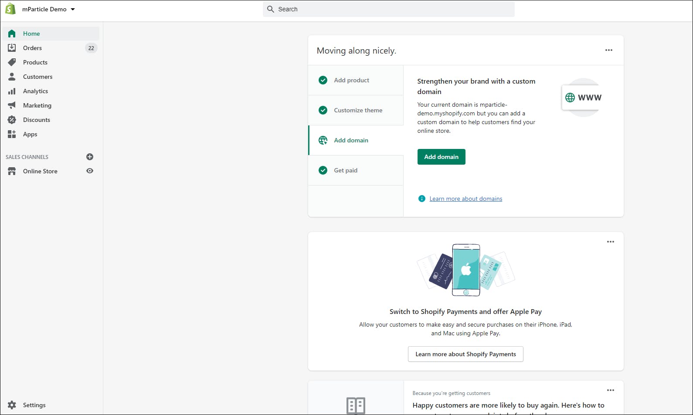The image size is (693, 415).
Task: Click the Orders count badge 22
Action: point(91,48)
